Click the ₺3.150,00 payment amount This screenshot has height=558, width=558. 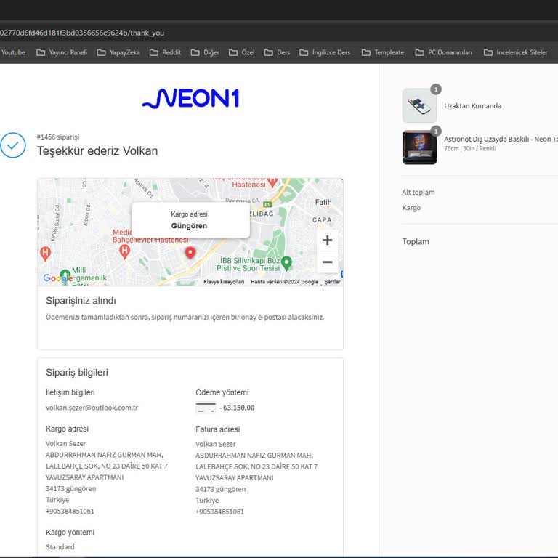[238, 408]
